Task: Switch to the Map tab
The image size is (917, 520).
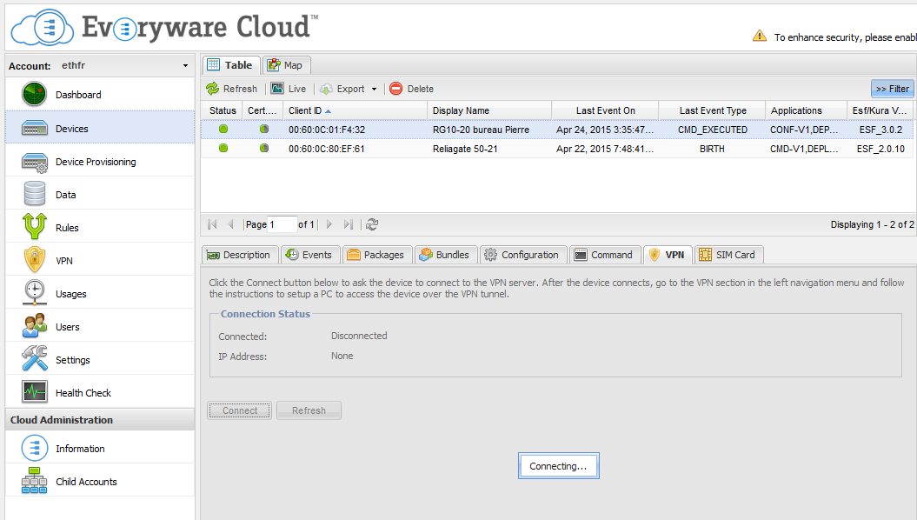Action: (x=286, y=65)
